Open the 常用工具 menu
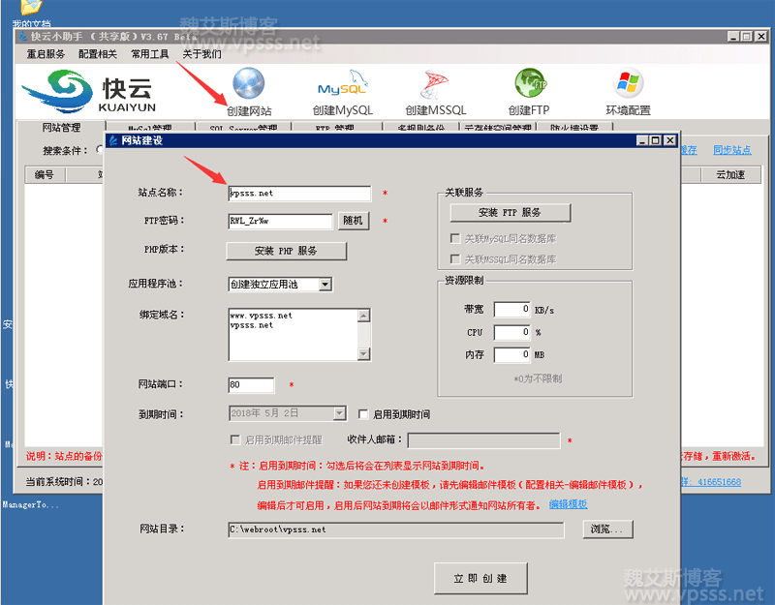 coord(150,54)
